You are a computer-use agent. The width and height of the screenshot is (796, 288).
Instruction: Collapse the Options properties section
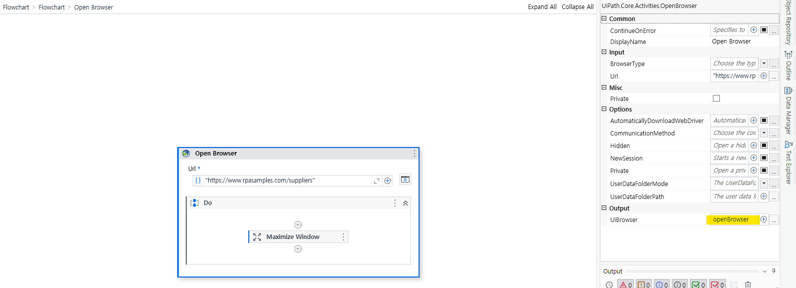pos(604,109)
